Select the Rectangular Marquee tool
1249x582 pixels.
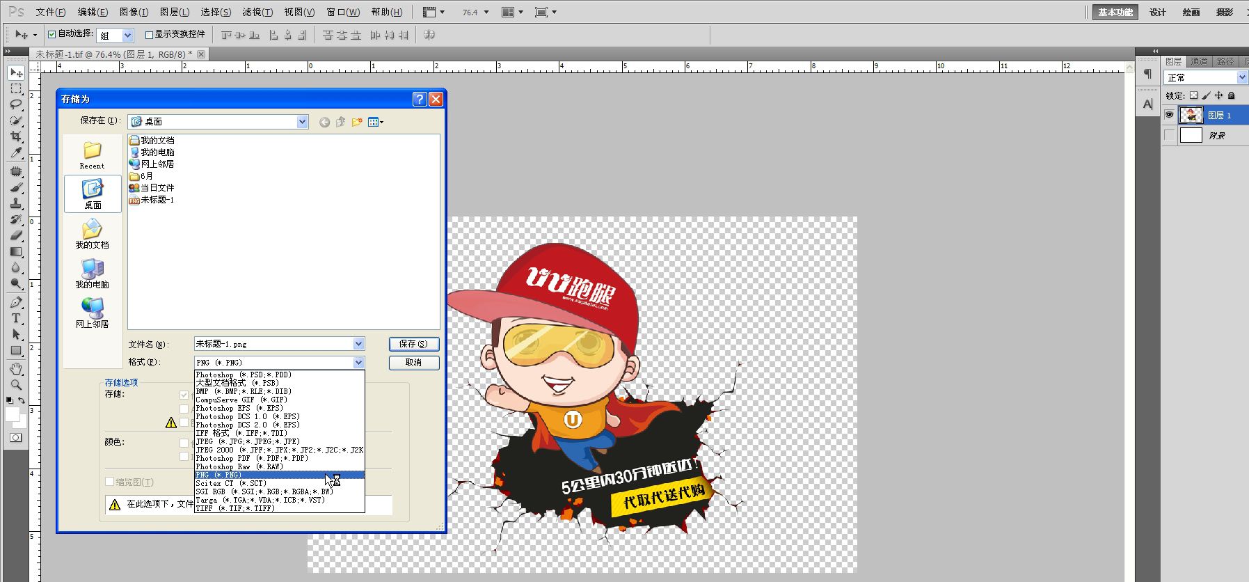[16, 89]
